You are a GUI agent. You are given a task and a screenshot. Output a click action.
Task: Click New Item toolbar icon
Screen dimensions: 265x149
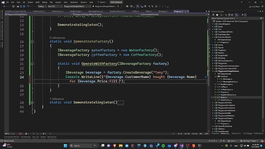click(13, 7)
